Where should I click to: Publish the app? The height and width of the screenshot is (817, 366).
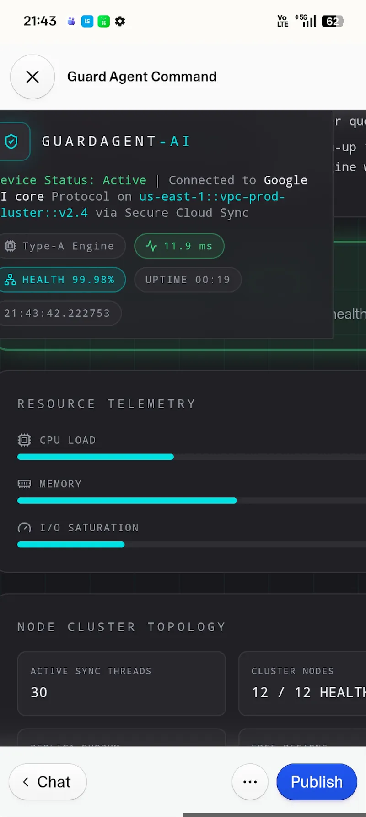coord(317,782)
